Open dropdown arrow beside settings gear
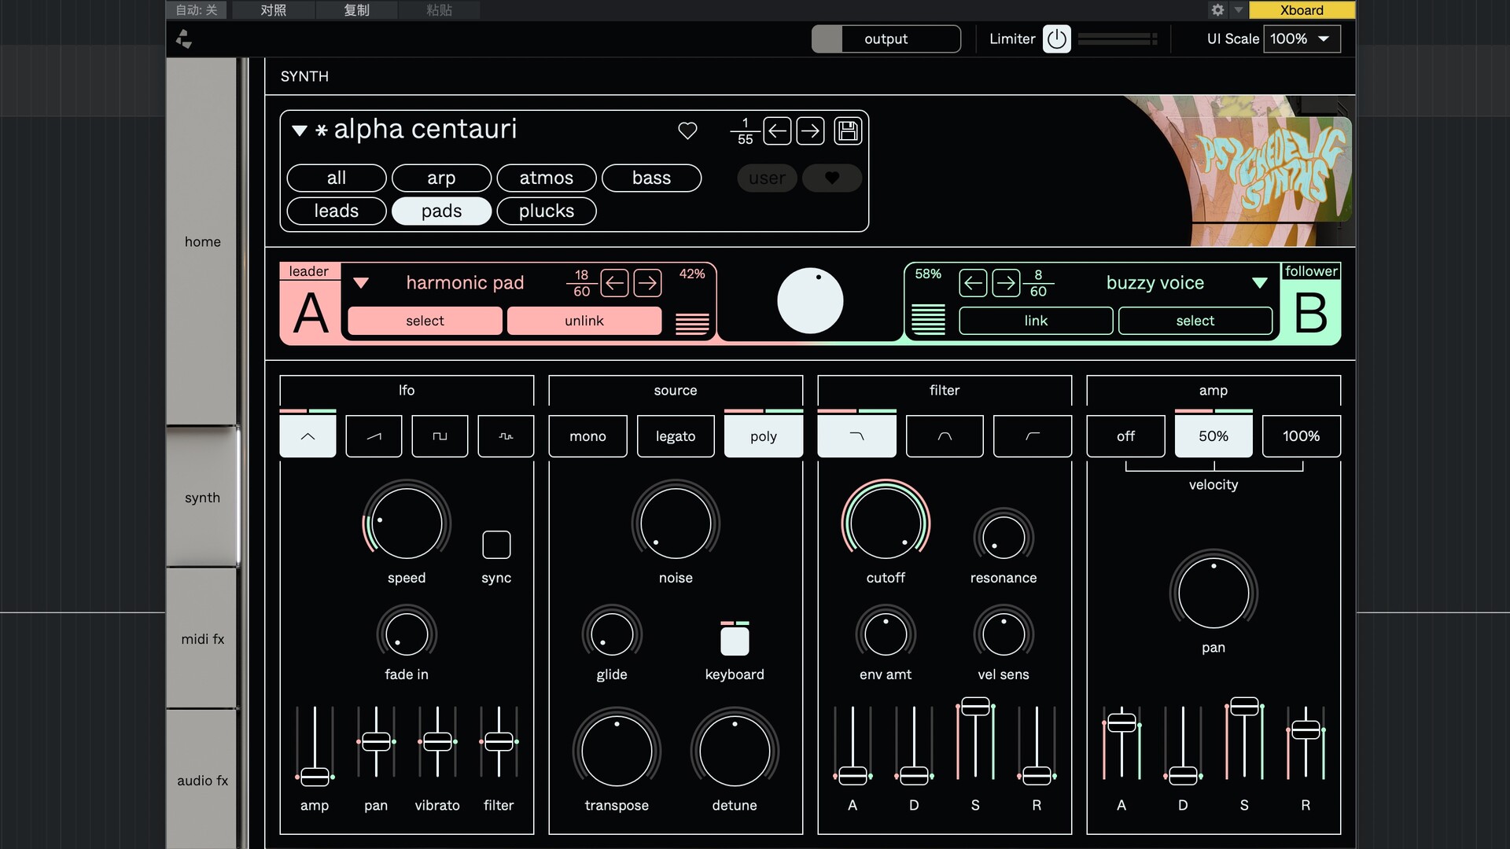 click(x=1238, y=10)
